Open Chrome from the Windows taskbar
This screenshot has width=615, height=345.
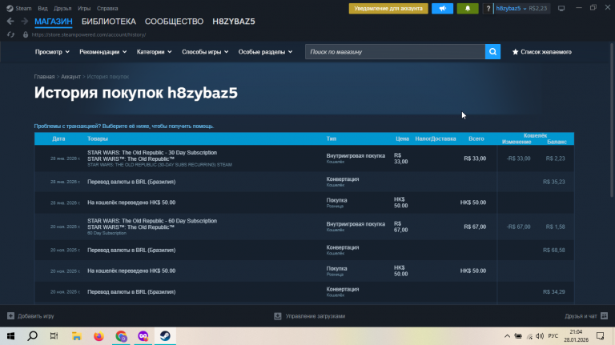(x=120, y=336)
